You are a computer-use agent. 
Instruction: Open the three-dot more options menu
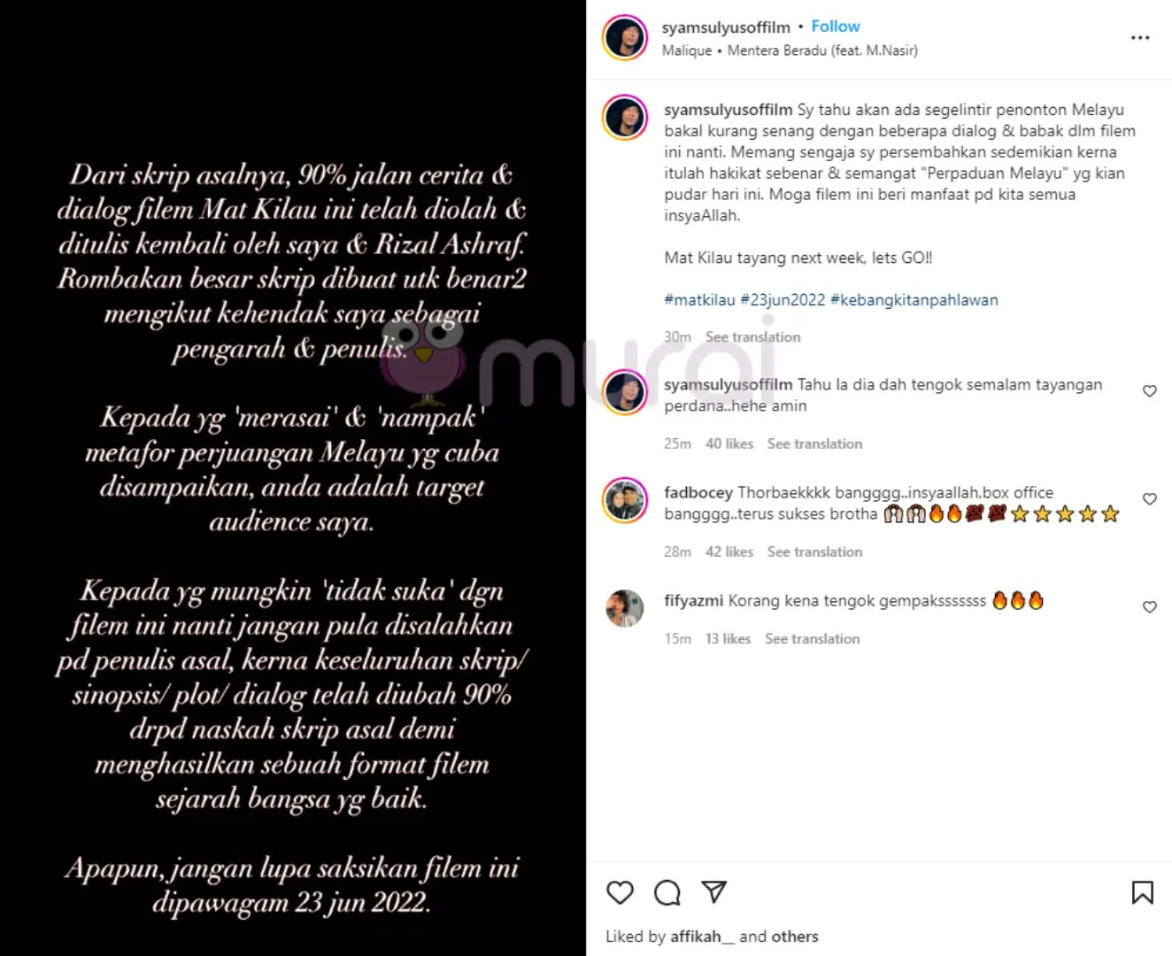tap(1140, 38)
